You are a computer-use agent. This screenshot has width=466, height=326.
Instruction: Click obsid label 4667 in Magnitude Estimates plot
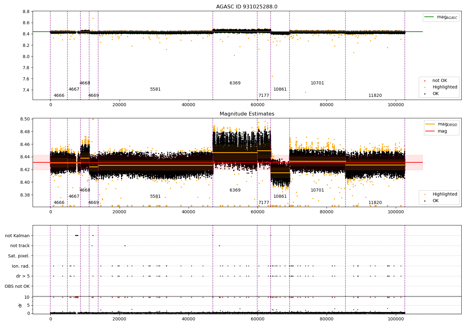tap(74, 197)
